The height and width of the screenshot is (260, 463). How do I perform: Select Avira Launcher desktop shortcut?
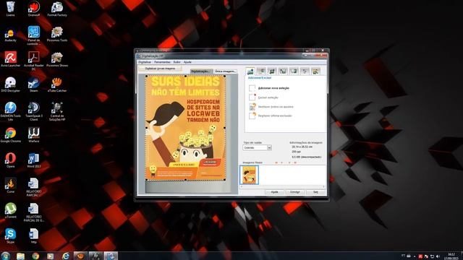[10, 59]
